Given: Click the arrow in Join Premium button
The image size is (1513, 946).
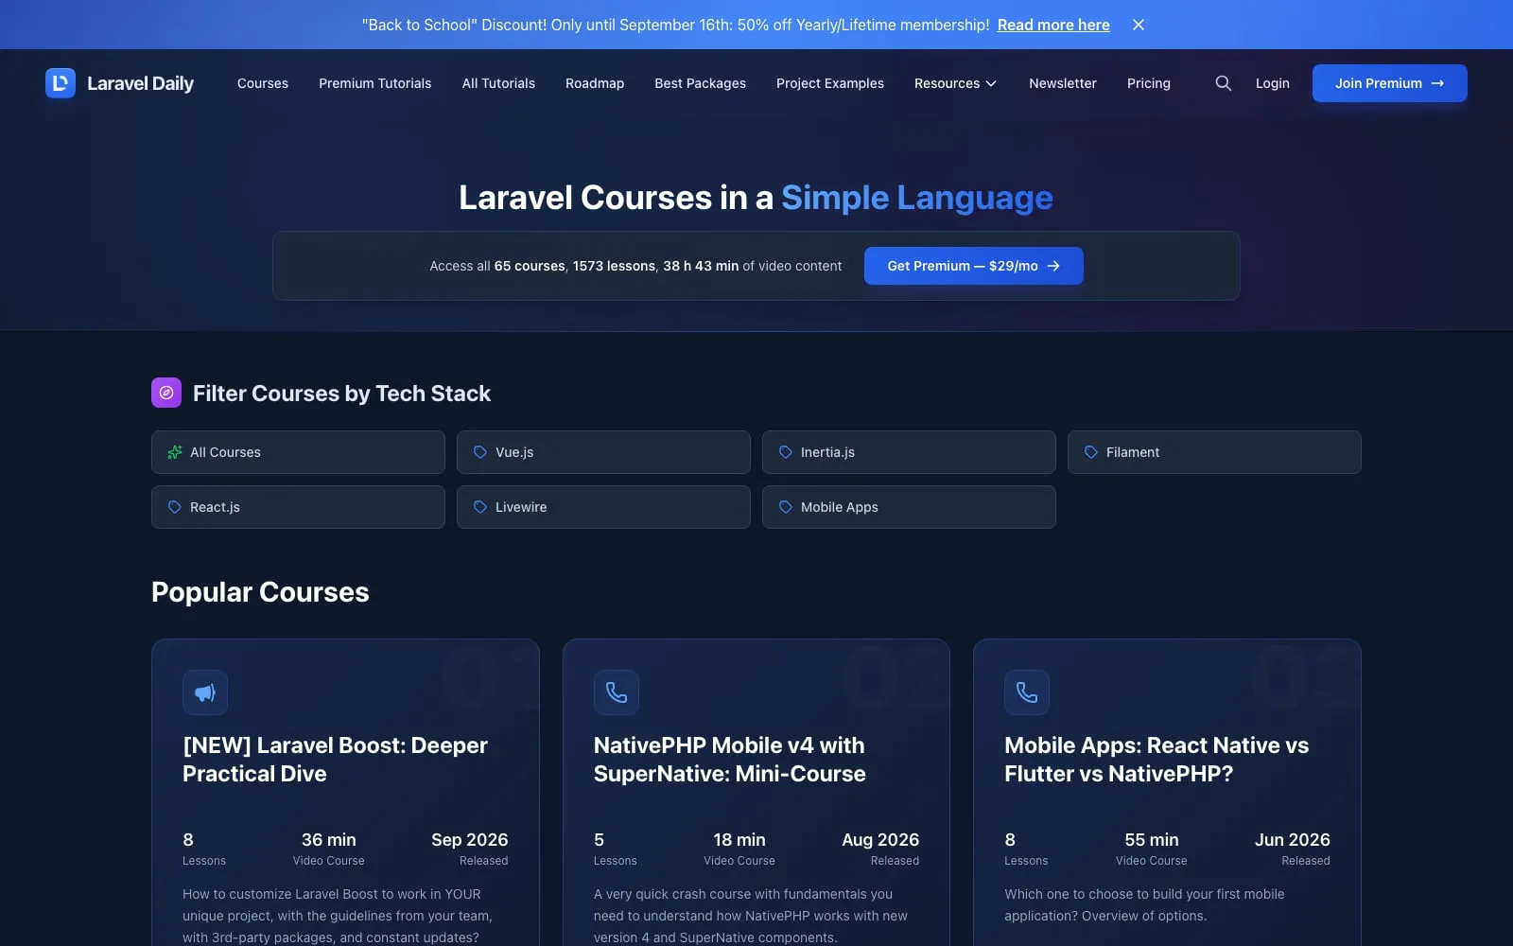Looking at the screenshot, I should click(1437, 83).
